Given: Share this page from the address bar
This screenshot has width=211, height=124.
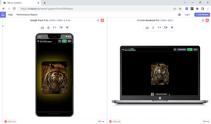Looking at the screenshot, I should pyautogui.click(x=175, y=9).
